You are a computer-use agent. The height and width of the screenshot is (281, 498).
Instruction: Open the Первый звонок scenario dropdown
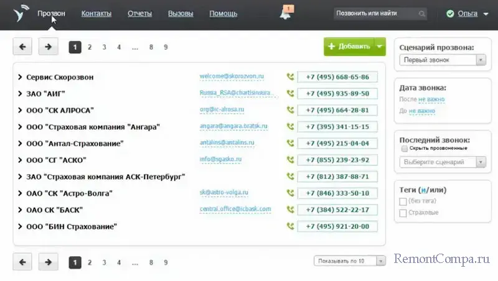click(442, 60)
